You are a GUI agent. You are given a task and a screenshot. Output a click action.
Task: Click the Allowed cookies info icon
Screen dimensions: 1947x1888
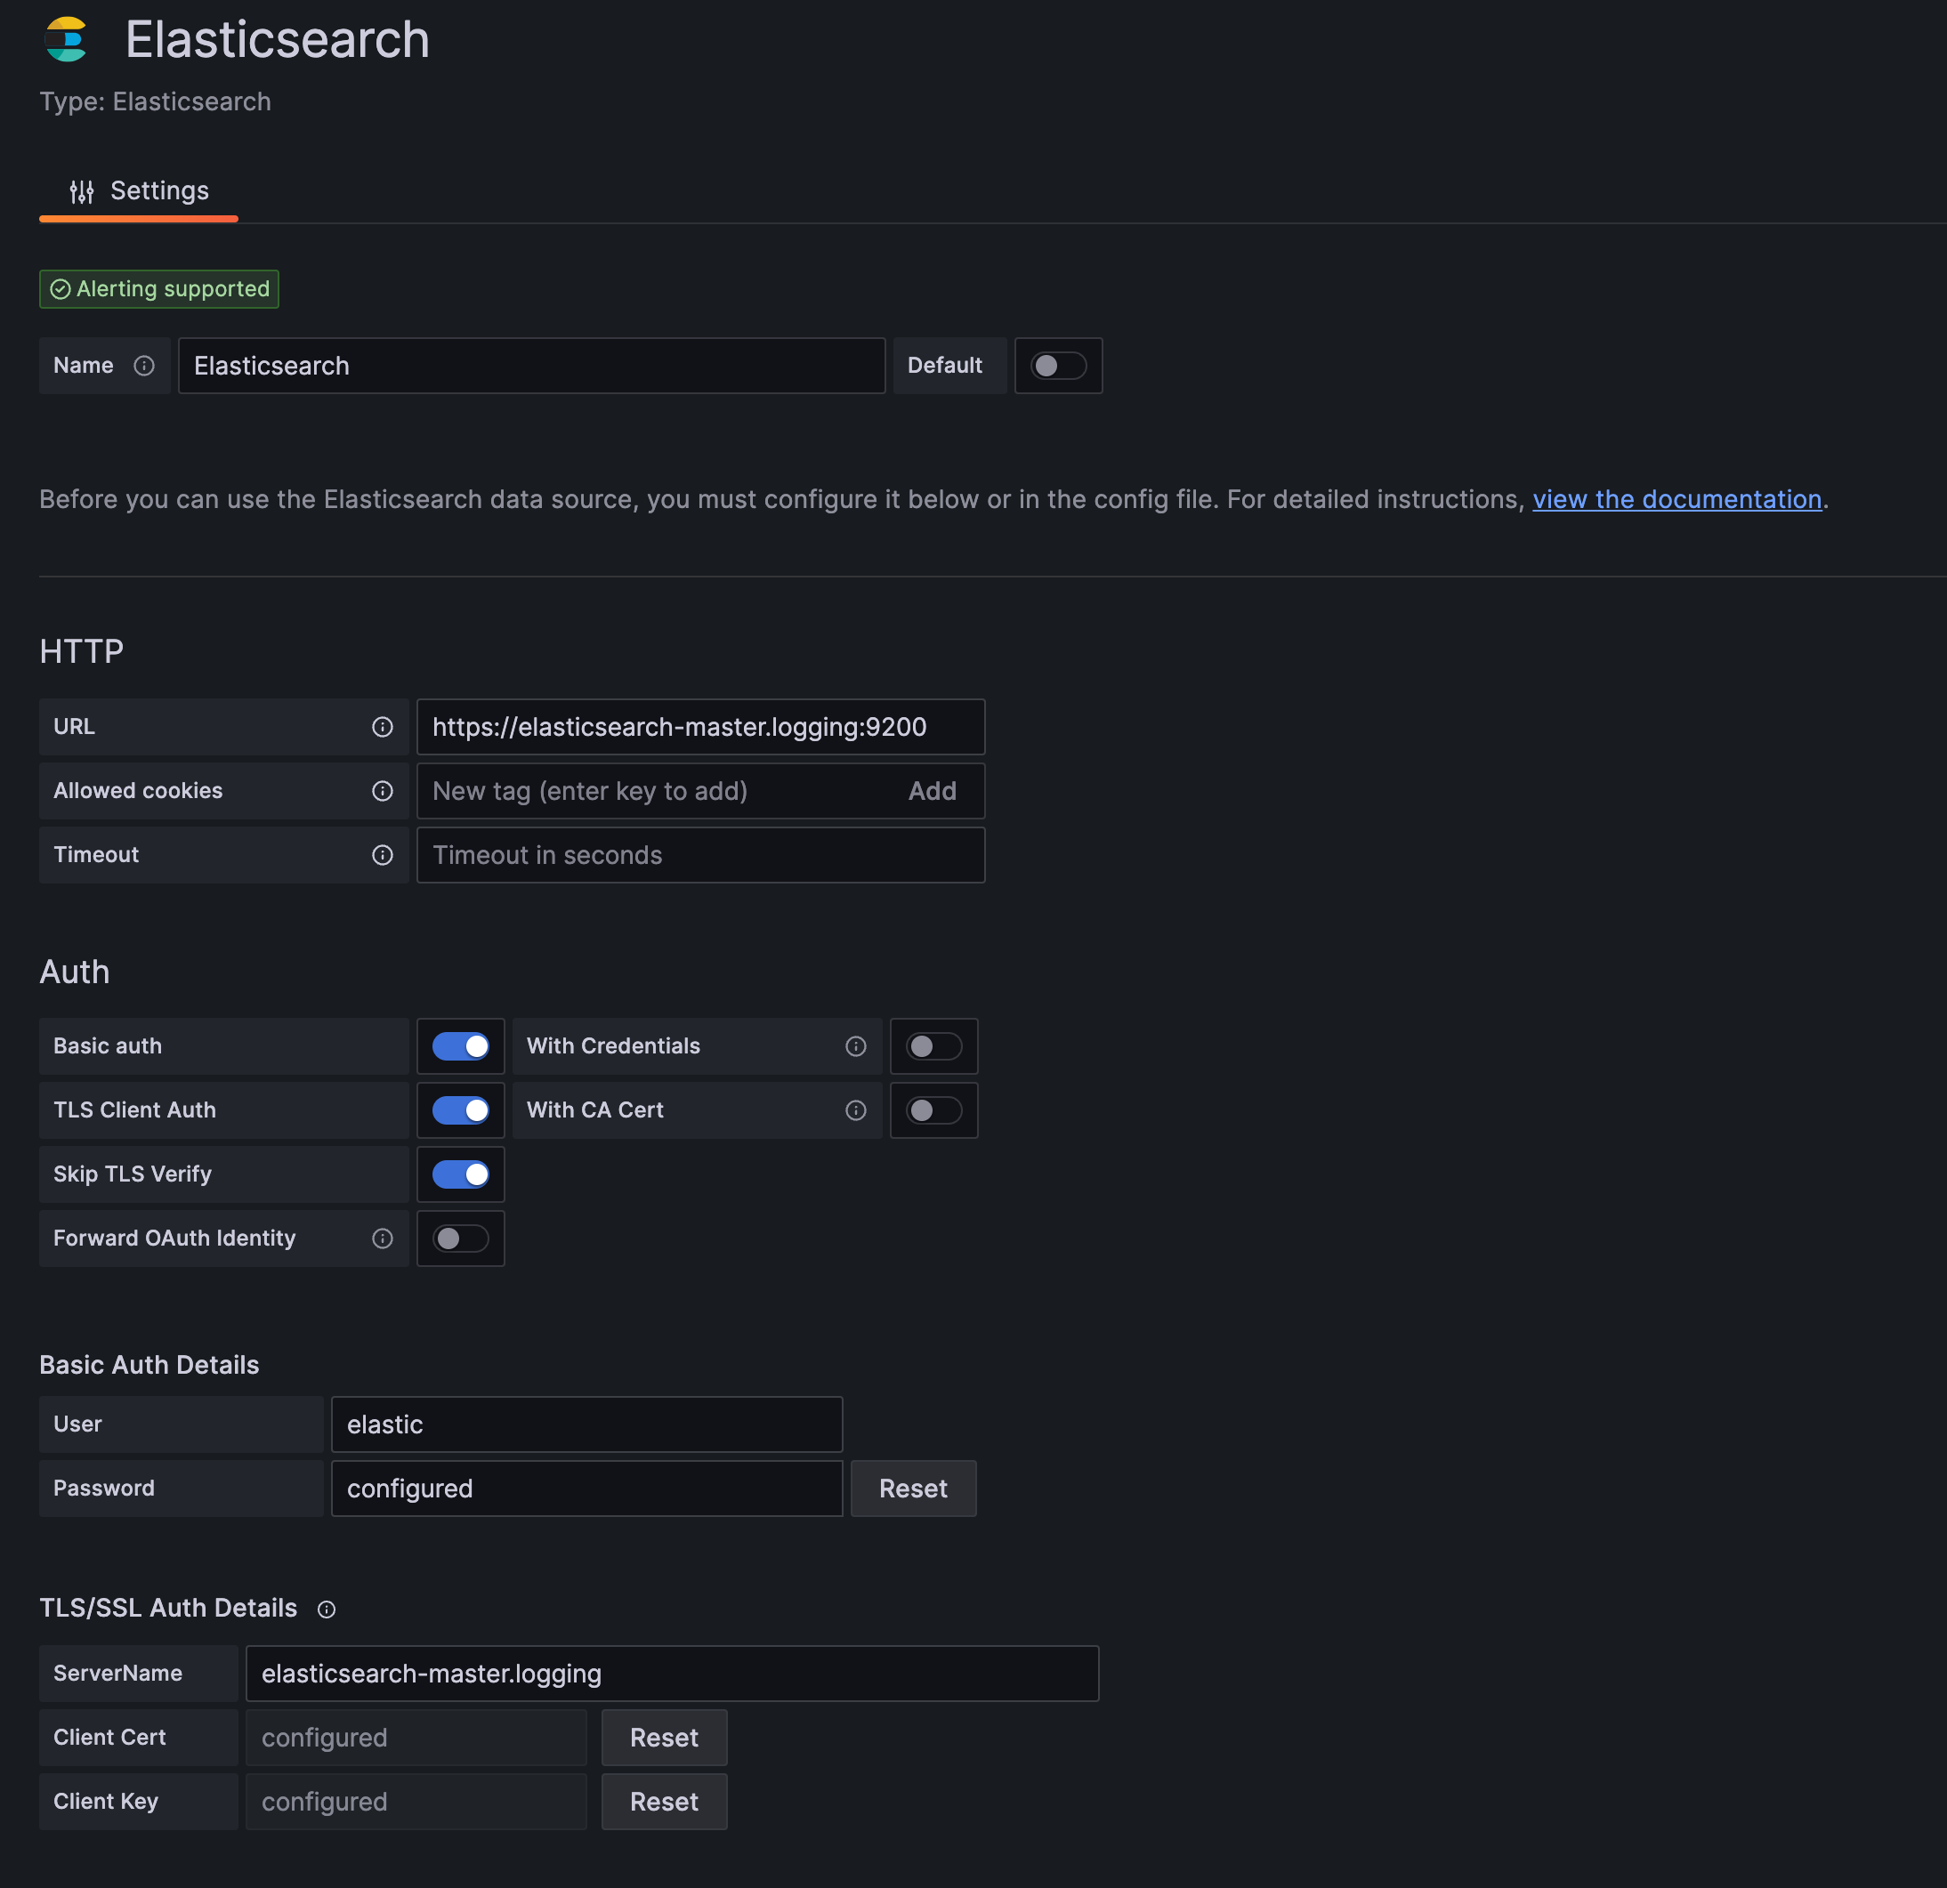383,791
